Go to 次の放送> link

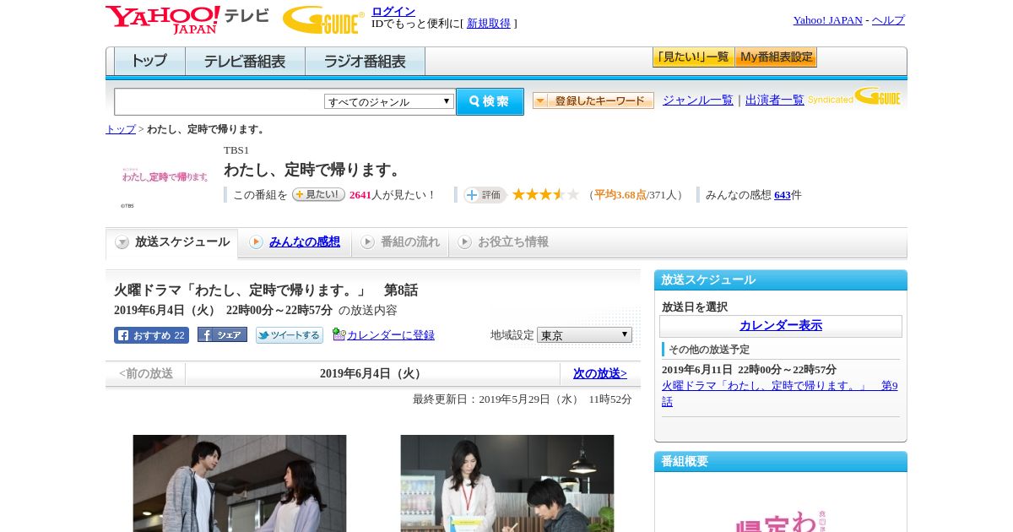pos(600,373)
